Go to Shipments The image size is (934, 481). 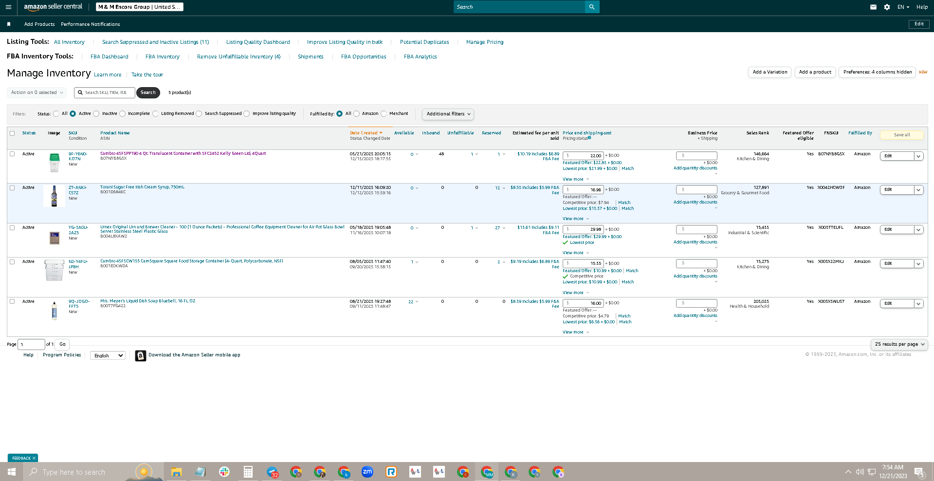311,56
